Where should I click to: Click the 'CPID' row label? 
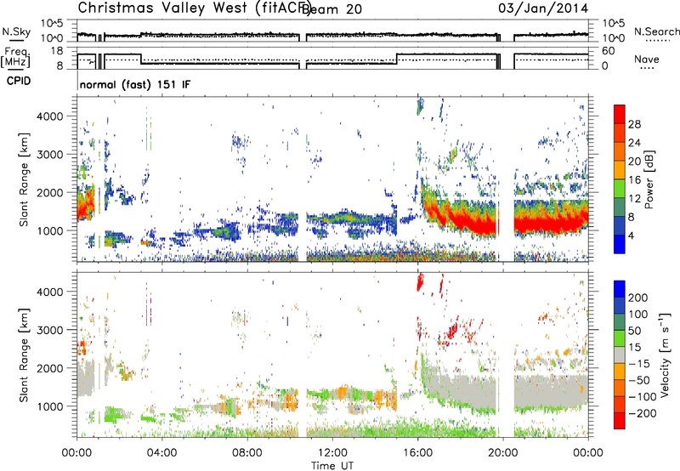tap(19, 81)
